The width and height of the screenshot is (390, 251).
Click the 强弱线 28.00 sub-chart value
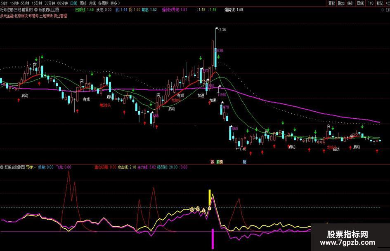167,167
